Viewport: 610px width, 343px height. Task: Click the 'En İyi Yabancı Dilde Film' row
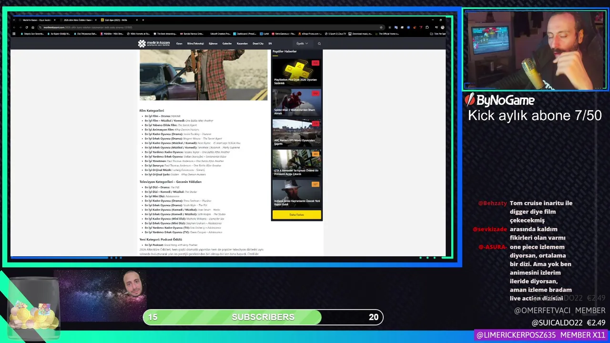(171, 125)
